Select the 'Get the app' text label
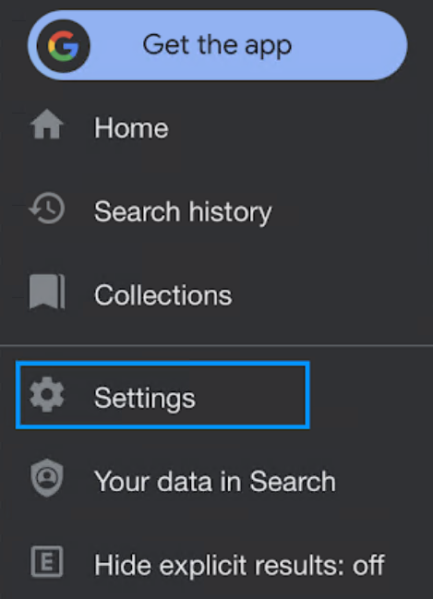 pyautogui.click(x=217, y=46)
